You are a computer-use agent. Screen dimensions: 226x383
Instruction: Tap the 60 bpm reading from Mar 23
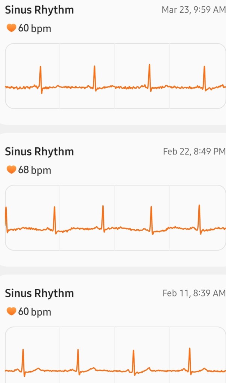(34, 28)
